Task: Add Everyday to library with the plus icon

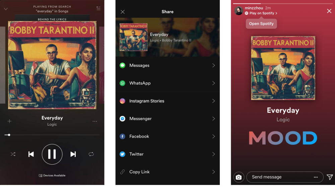Action: click(x=9, y=121)
